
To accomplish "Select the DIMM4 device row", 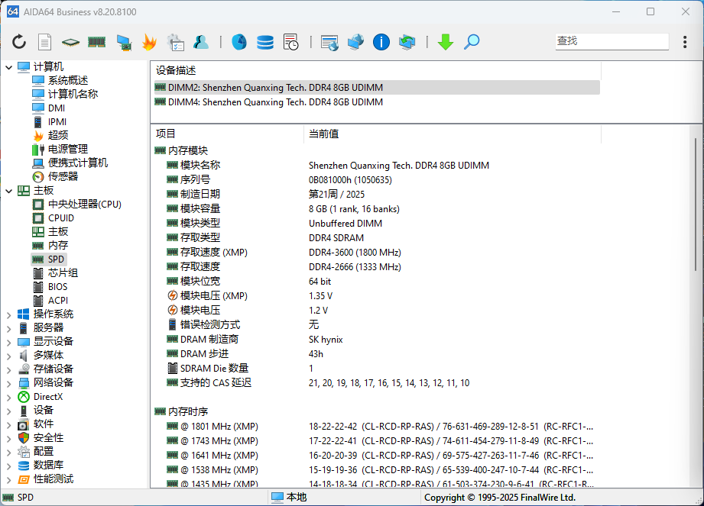I will 377,102.
